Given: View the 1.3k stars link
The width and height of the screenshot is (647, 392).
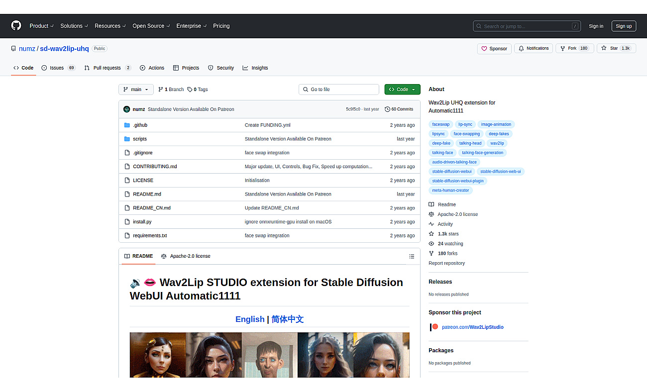Looking at the screenshot, I should point(444,234).
